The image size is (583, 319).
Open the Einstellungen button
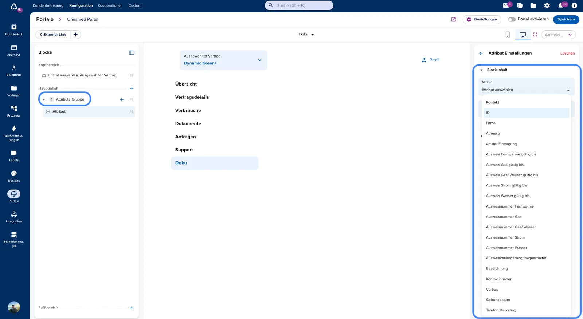(x=482, y=20)
